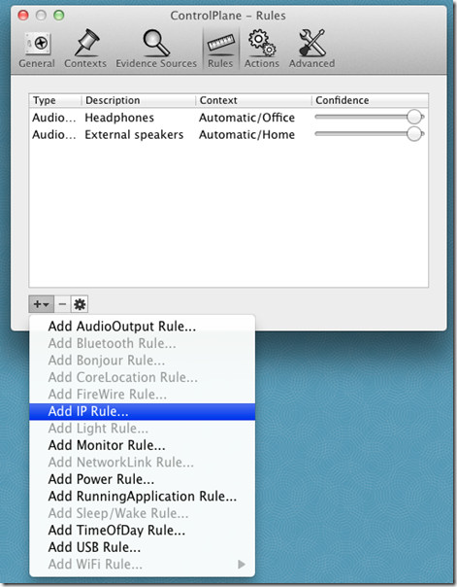This screenshot has width=457, height=587.
Task: Choose Add TimeOfDay Rule menu item
Action: coord(142,530)
